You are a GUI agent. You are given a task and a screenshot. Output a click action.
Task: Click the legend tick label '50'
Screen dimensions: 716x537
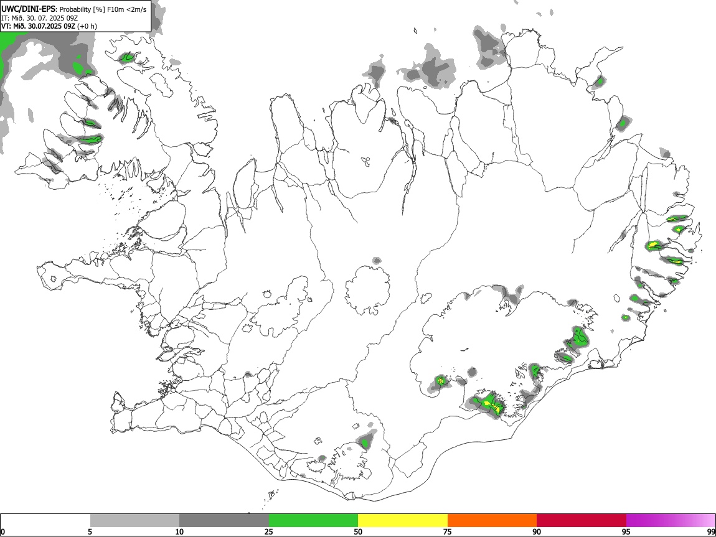358,531
